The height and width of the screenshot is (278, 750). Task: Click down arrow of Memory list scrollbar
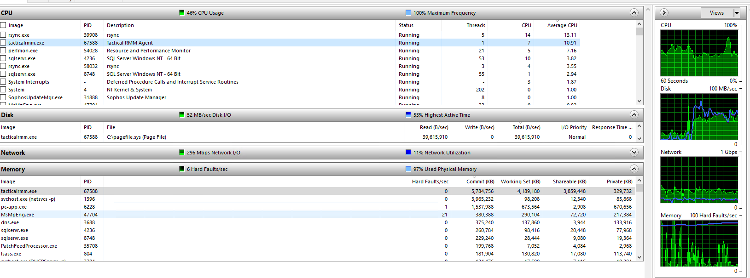639,257
